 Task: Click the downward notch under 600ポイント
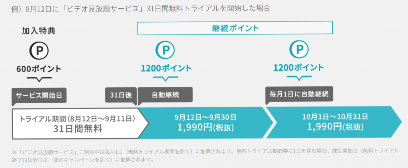[39, 79]
